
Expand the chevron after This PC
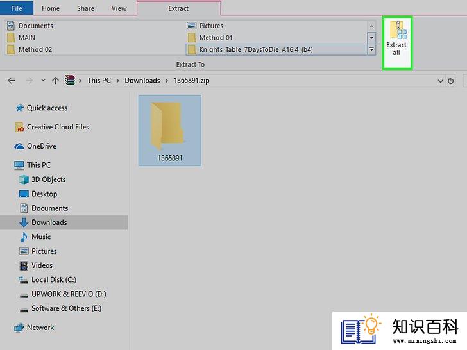pyautogui.click(x=117, y=81)
